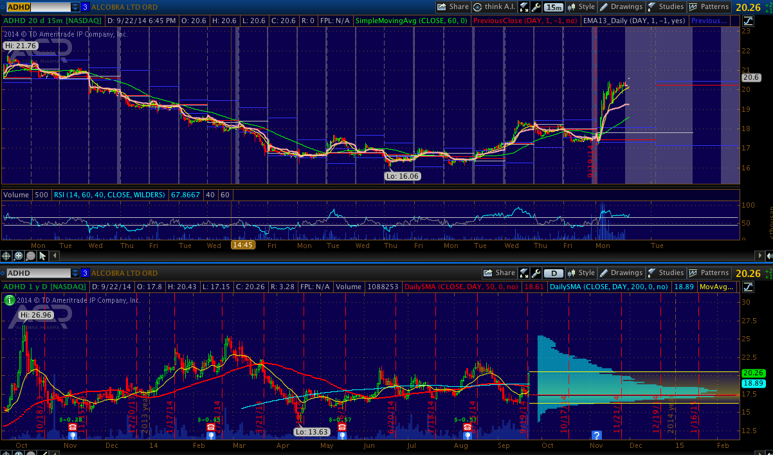This screenshot has width=773, height=455.
Task: Click the red phone earnings icon near November
Action: (73, 427)
